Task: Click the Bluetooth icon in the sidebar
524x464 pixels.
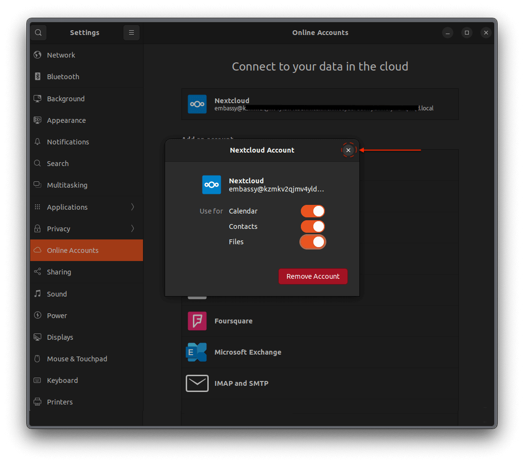Action: [x=37, y=76]
